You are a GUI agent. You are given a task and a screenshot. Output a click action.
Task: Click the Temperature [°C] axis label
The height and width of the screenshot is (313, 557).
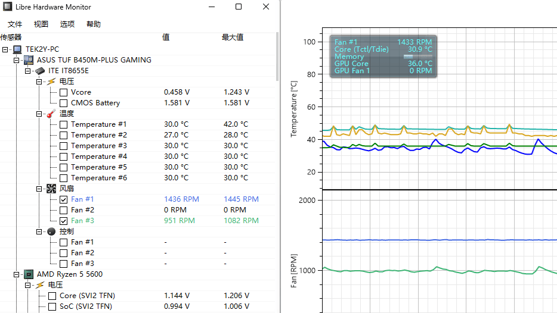[294, 109]
